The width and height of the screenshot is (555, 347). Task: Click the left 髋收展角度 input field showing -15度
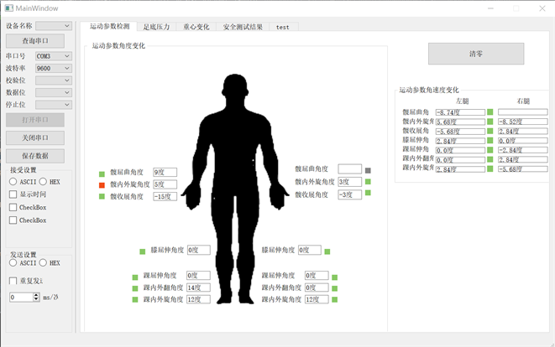[x=165, y=196]
